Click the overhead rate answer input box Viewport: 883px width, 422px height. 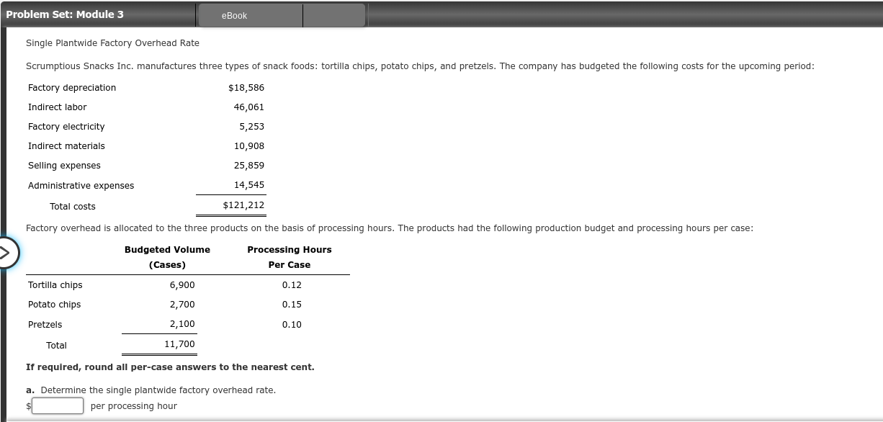point(57,405)
